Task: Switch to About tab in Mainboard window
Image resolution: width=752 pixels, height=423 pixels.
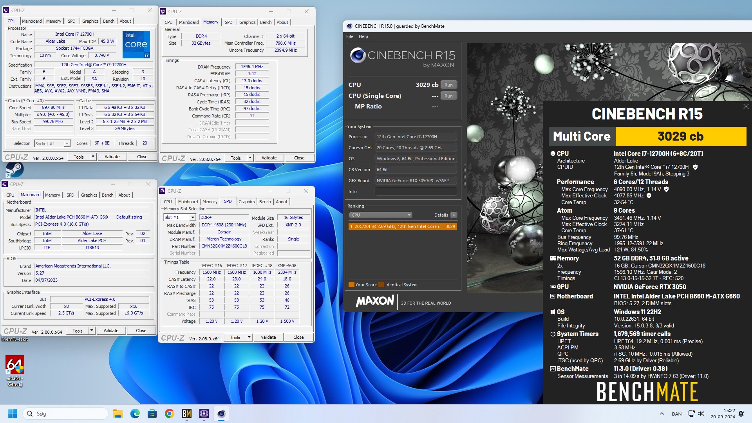Action: pos(124,195)
